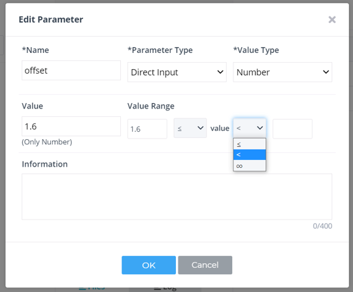The width and height of the screenshot is (353, 292).
Task: Click the Edit Parameter dialog title
Action: click(x=51, y=20)
